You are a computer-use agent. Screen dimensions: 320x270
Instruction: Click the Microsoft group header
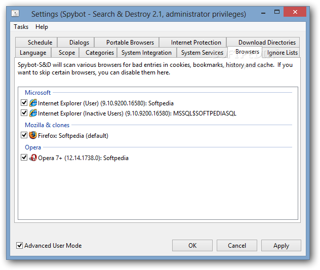click(38, 93)
